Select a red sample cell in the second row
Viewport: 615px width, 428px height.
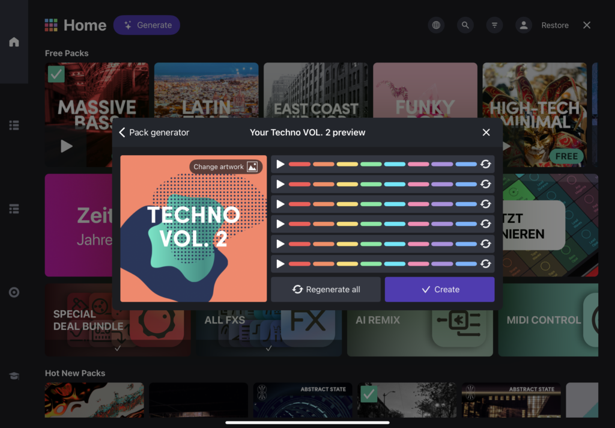click(x=301, y=184)
